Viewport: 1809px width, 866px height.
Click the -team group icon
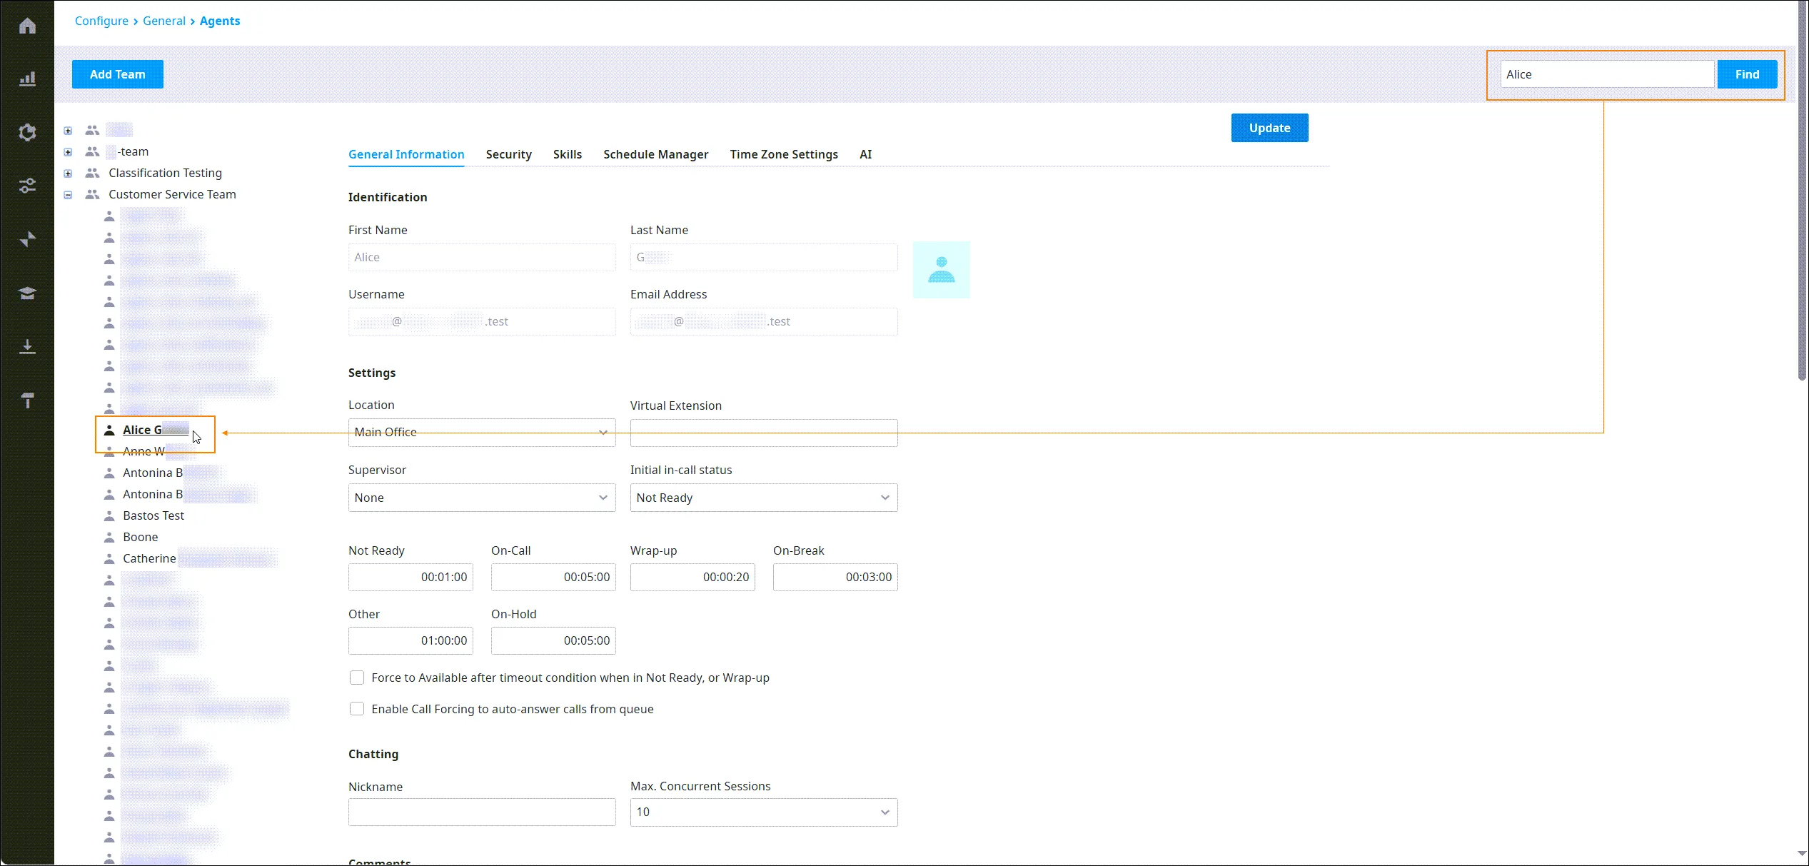[92, 151]
